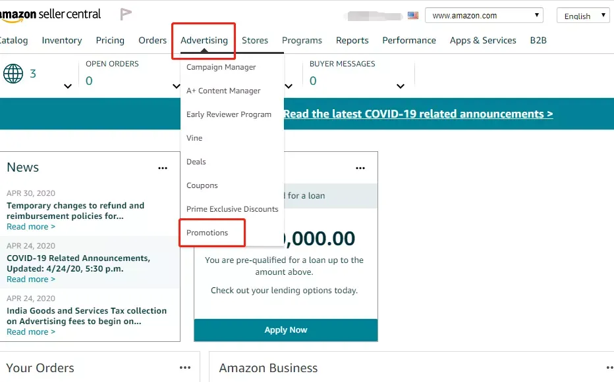The width and height of the screenshot is (614, 382).
Task: Open the English language dropdown
Action: (x=583, y=16)
